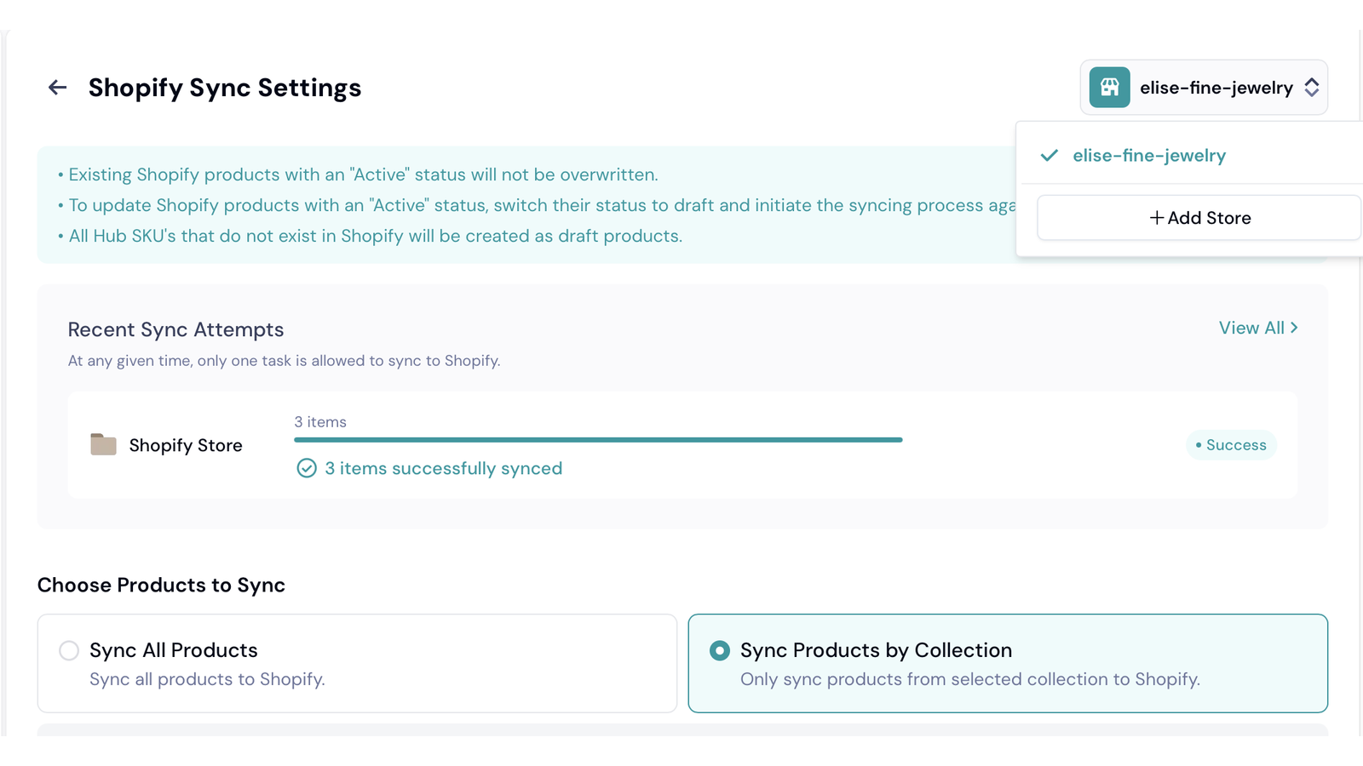This screenshot has height=766, width=1363.
Task: Click the '3 items' count label
Action: 320,422
